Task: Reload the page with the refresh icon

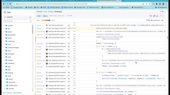Action: pyautogui.click(x=10, y=4)
